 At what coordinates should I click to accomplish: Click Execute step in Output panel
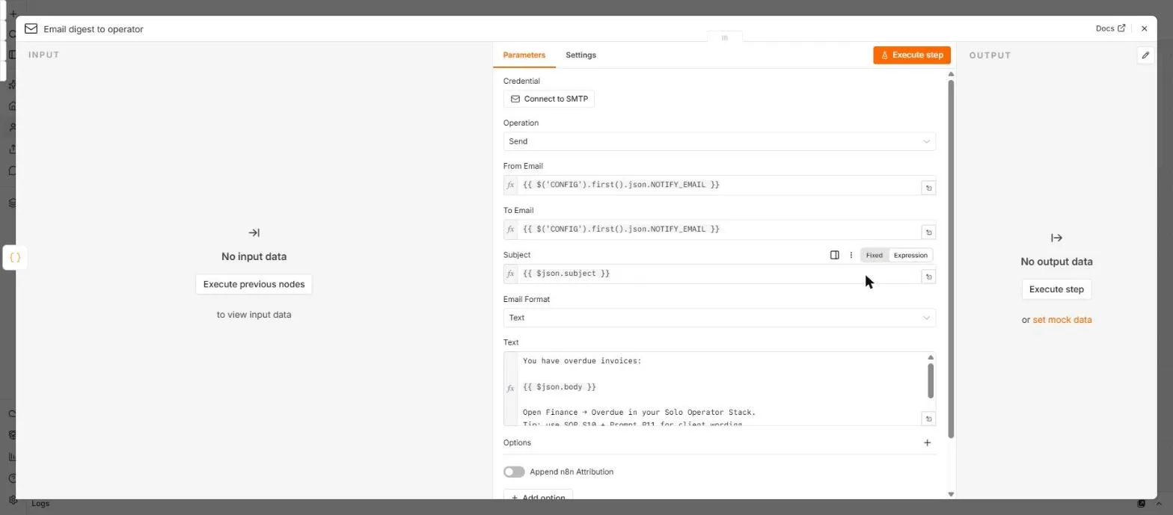coord(1056,289)
